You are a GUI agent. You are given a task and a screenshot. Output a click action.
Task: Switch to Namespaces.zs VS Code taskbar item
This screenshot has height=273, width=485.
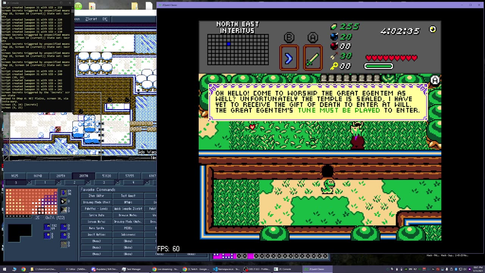point(226,269)
